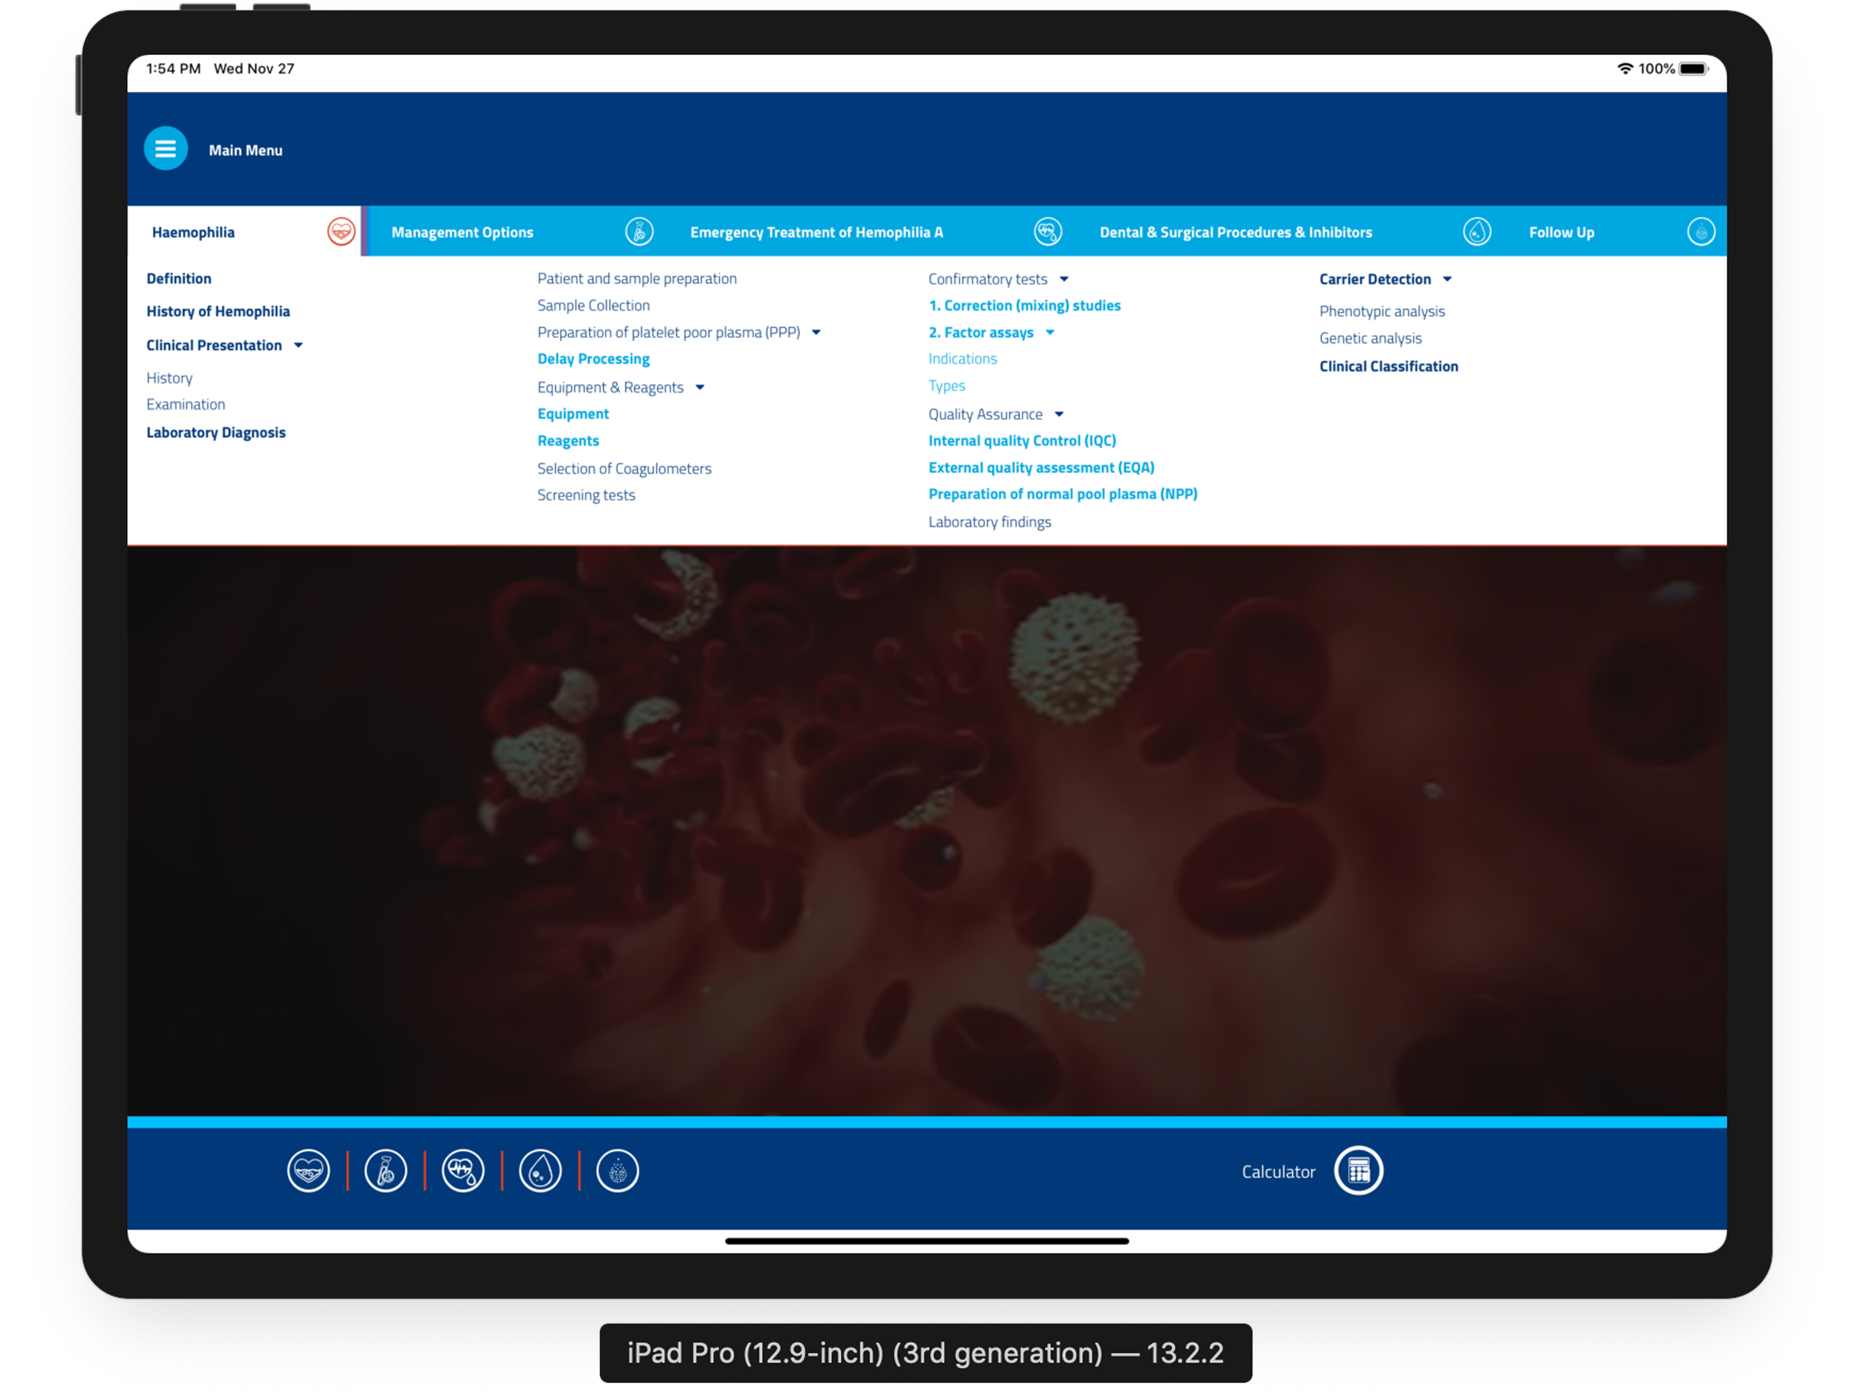Click the Wi-Fi status icon
The height and width of the screenshot is (1392, 1857).
tap(1625, 69)
